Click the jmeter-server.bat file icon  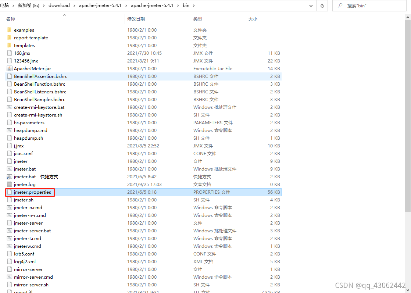(x=10, y=231)
